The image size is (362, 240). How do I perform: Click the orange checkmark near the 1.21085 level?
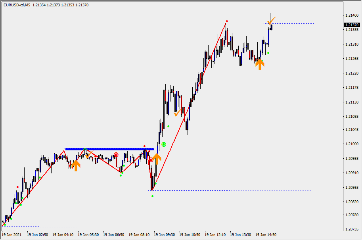178,113
